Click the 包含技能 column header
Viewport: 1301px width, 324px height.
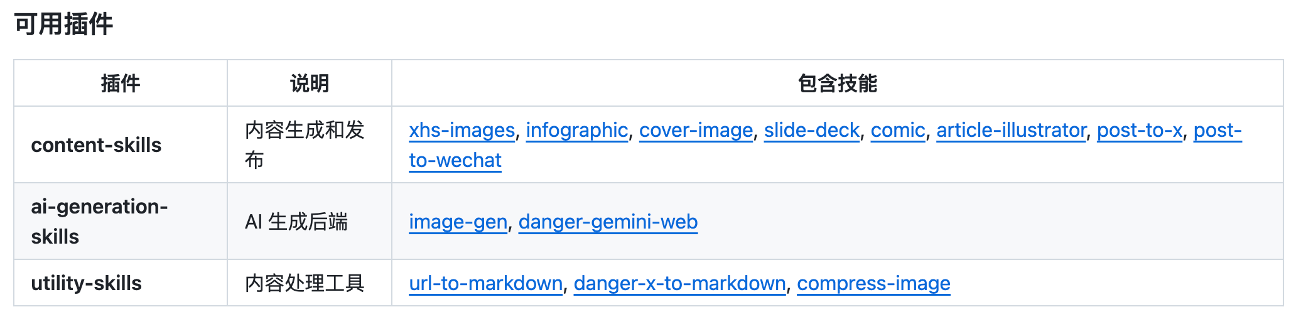pos(837,84)
